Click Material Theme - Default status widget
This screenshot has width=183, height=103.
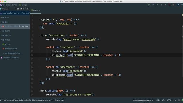click(x=143, y=100)
